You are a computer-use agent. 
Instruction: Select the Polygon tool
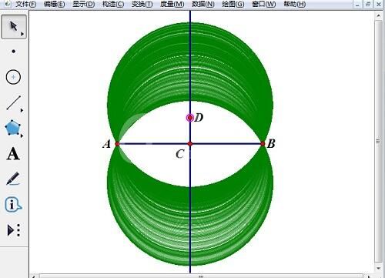(x=12, y=128)
